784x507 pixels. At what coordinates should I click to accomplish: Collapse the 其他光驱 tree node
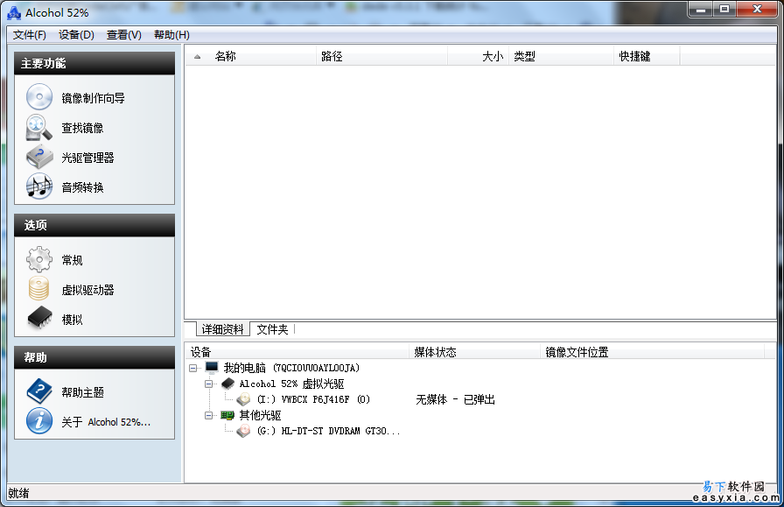tap(209, 415)
